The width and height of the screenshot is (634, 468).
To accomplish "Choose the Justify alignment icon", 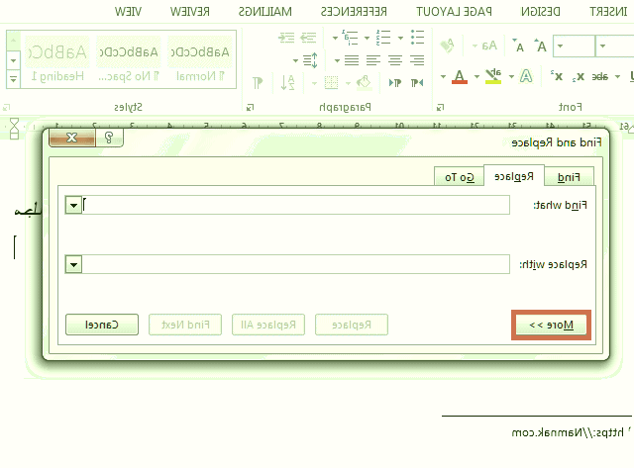I will (352, 60).
